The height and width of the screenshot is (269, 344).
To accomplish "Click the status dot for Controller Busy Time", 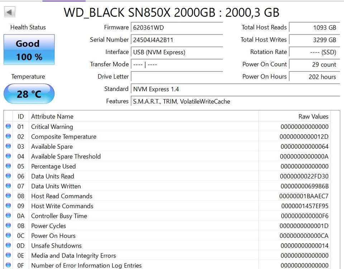I will point(8,215).
